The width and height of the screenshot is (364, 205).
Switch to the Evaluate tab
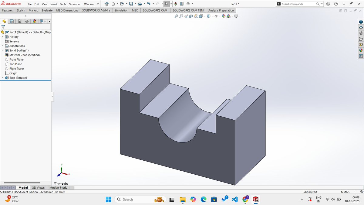(x=47, y=10)
